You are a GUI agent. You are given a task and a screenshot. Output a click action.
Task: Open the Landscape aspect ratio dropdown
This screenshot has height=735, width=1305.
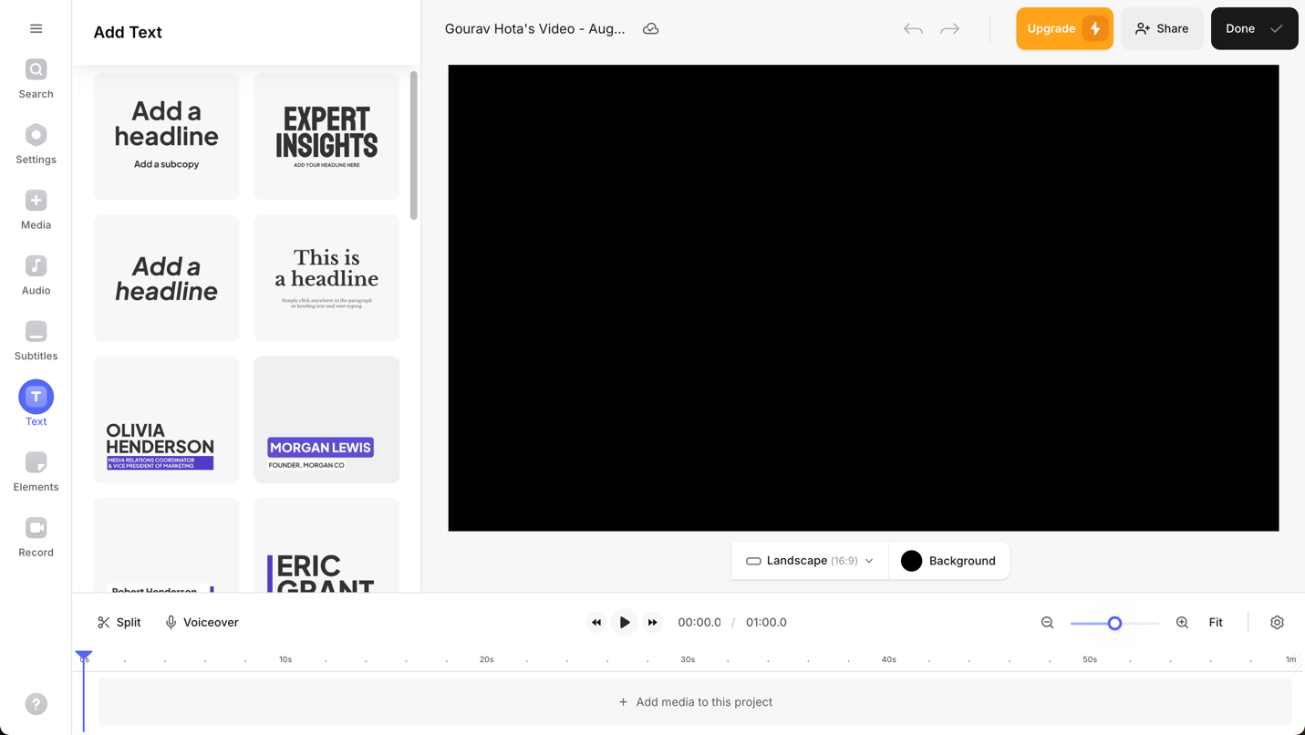tap(810, 561)
